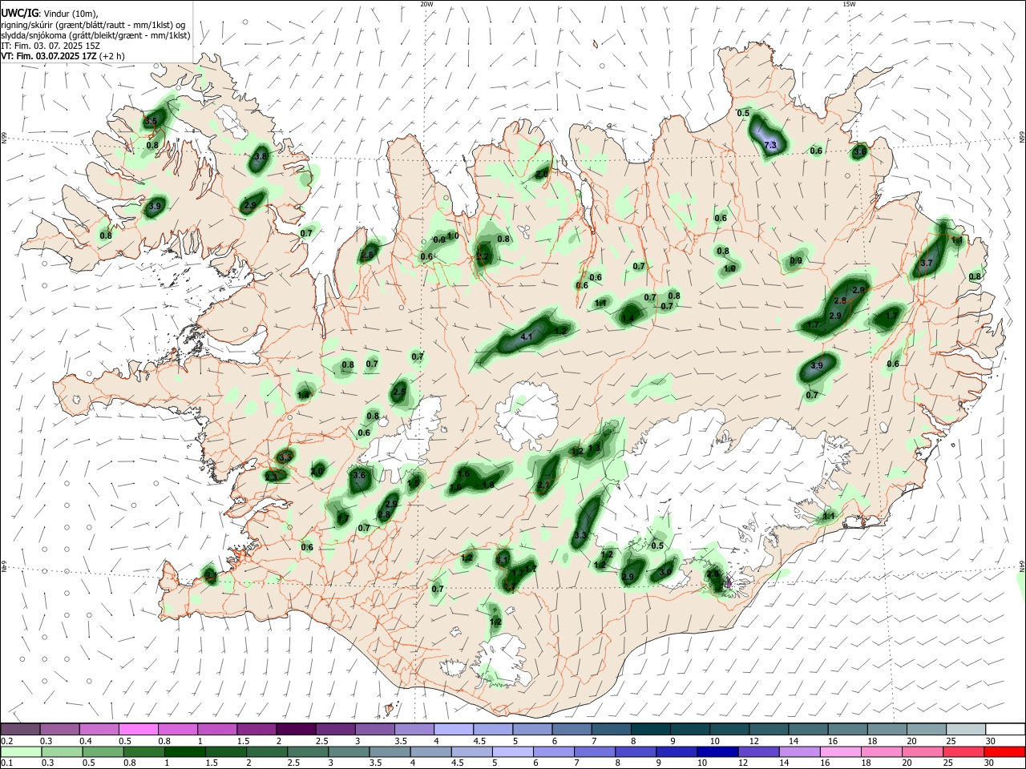Click the 'UWC/IG' title text
The width and height of the screenshot is (1026, 769).
point(19,13)
